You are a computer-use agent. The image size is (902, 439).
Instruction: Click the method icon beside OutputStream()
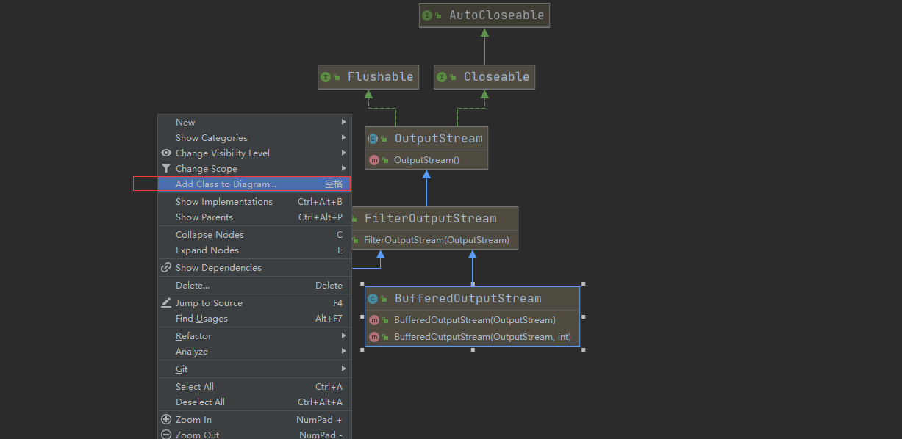[374, 160]
